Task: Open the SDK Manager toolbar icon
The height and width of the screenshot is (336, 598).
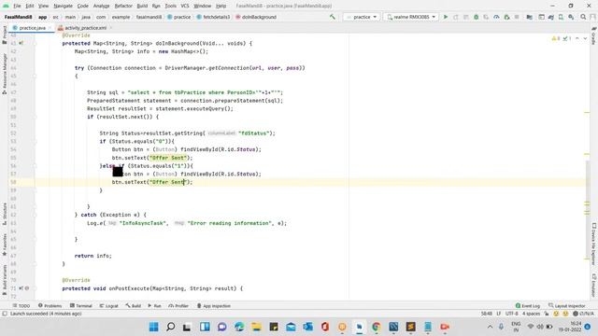Action: (x=571, y=17)
